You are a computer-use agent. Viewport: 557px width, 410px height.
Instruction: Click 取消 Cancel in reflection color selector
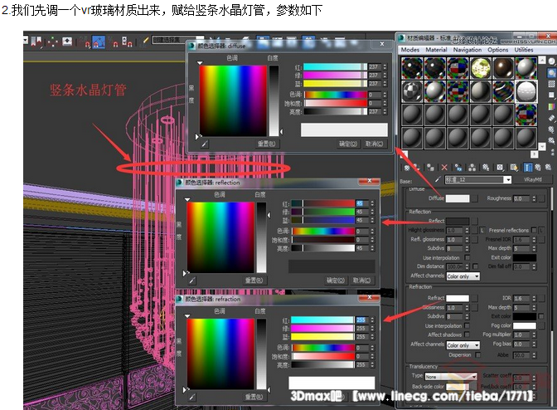(361, 281)
